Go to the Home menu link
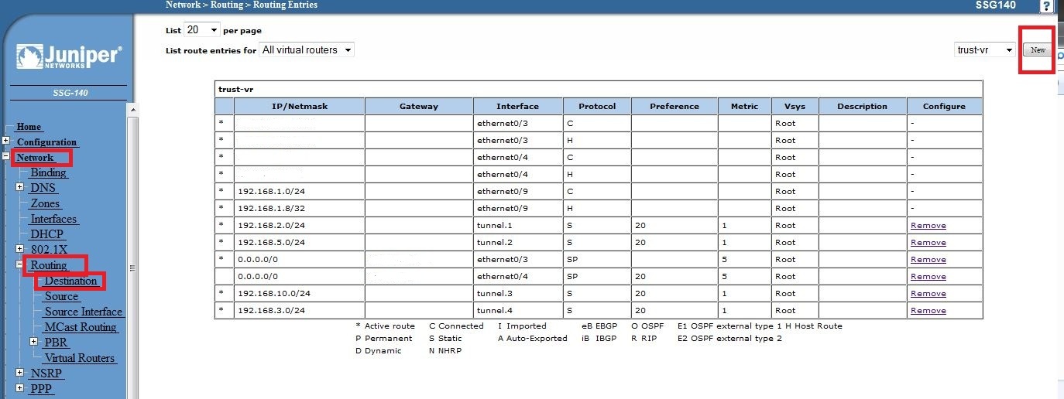 [29, 126]
